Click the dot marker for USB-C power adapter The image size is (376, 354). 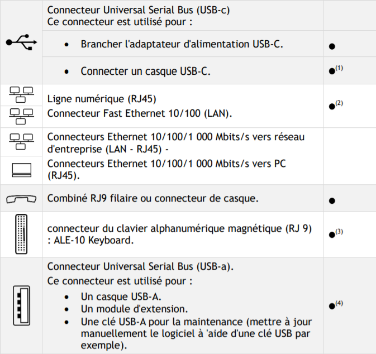point(332,46)
